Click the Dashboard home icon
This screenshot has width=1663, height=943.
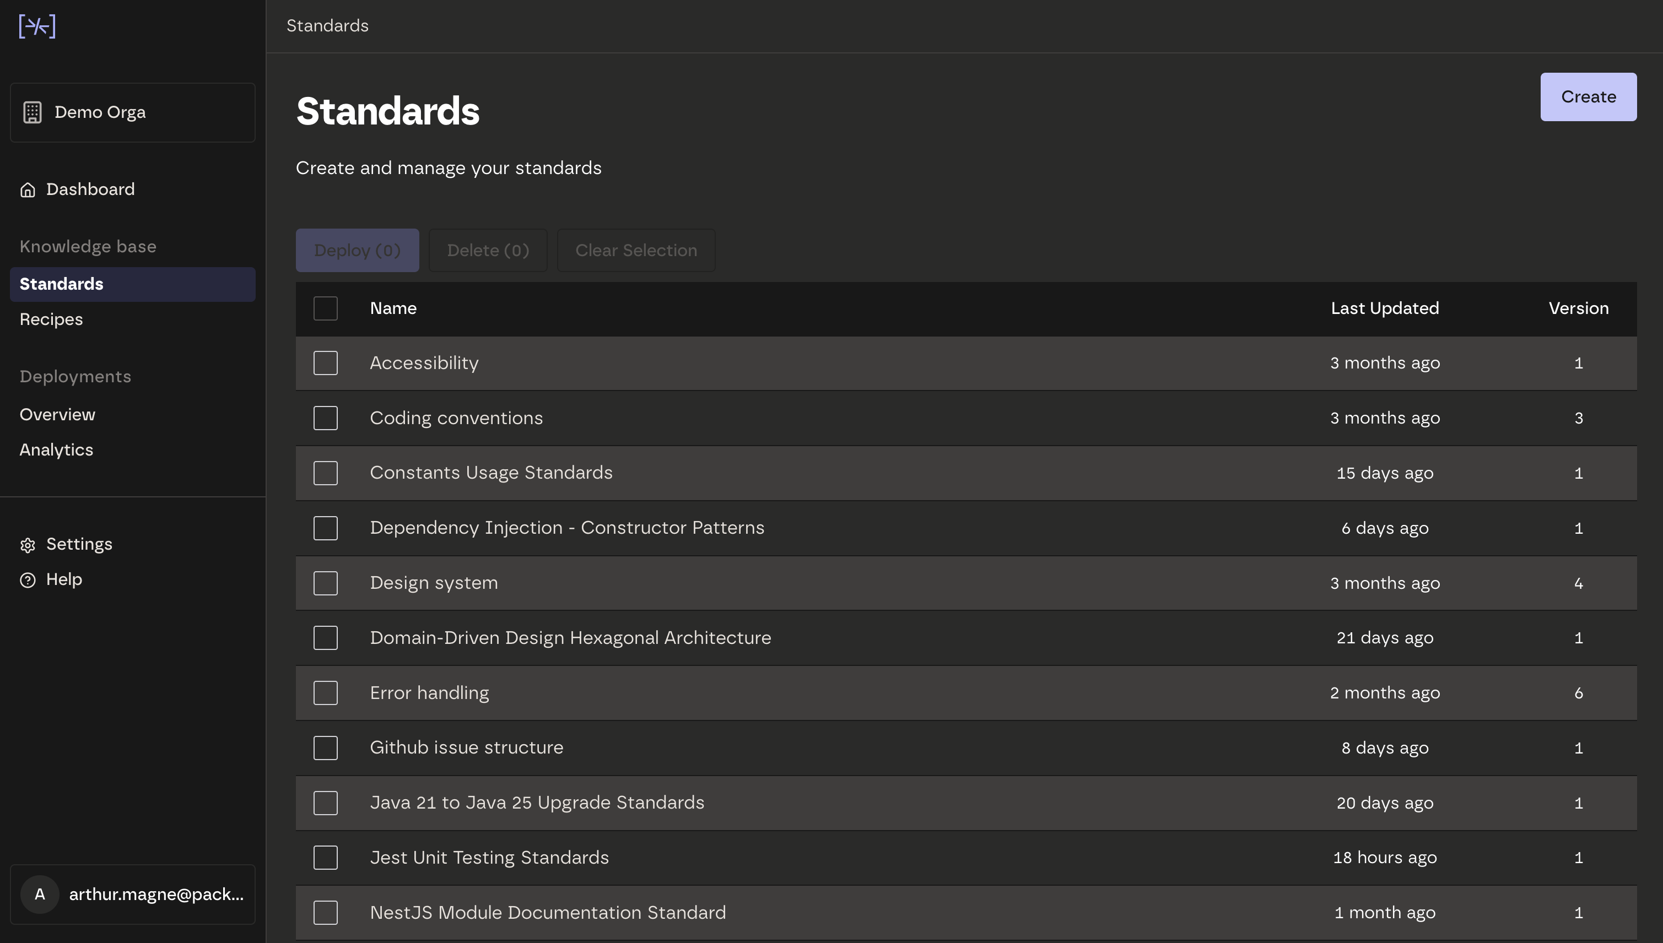click(28, 189)
